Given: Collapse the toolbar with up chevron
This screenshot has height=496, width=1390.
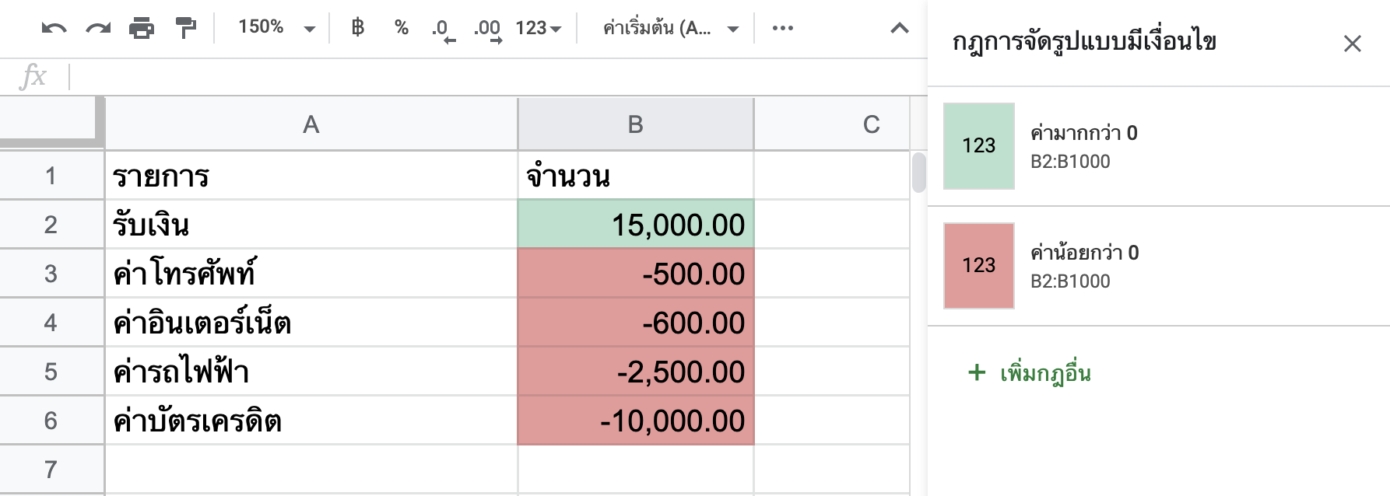Looking at the screenshot, I should [x=900, y=28].
